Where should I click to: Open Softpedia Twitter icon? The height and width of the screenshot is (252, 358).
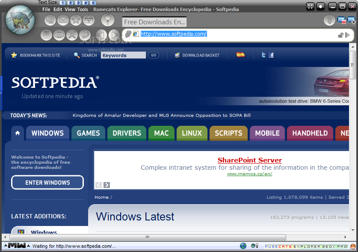point(263,55)
